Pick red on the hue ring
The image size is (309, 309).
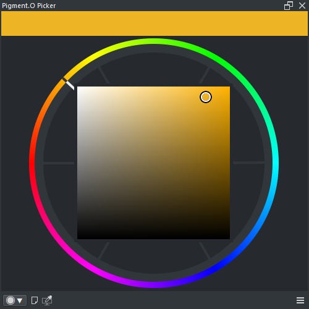pos(32,163)
